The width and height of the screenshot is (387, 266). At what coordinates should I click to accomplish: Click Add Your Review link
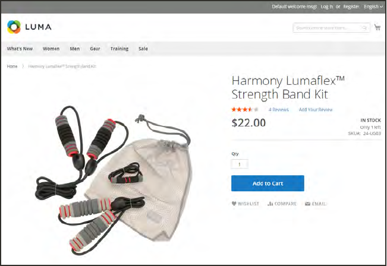pyautogui.click(x=316, y=109)
